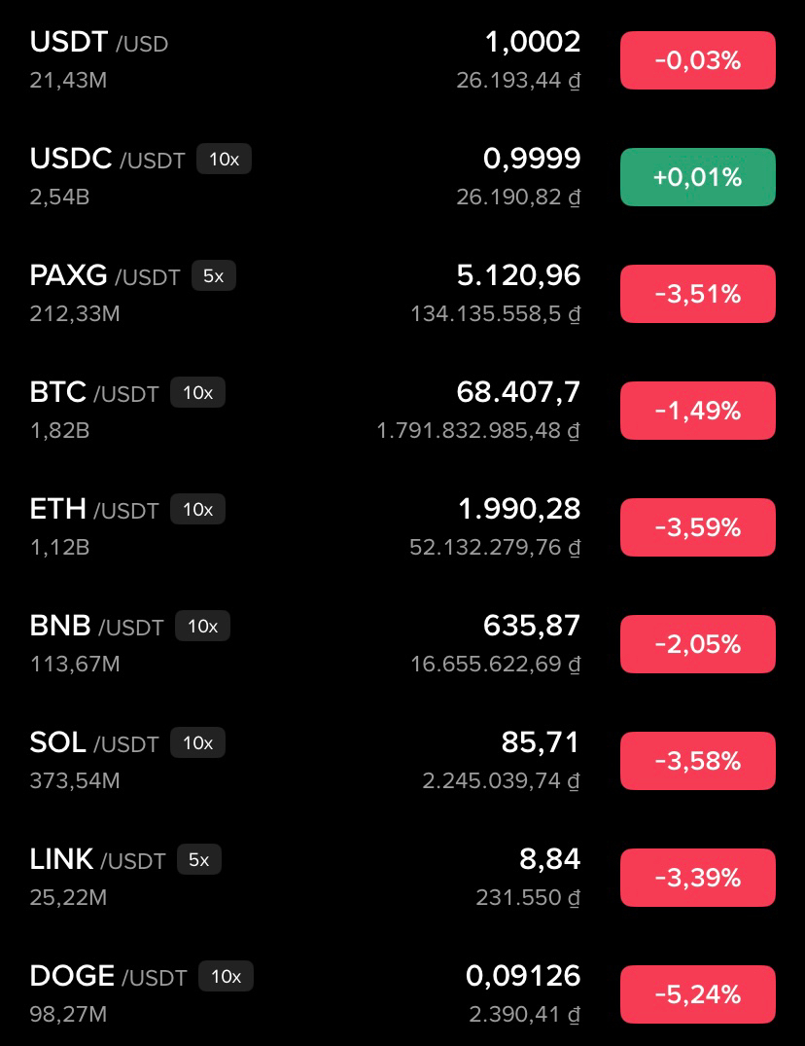Tap the BTC price 68.407,7
This screenshot has height=1046, width=805.
[518, 391]
